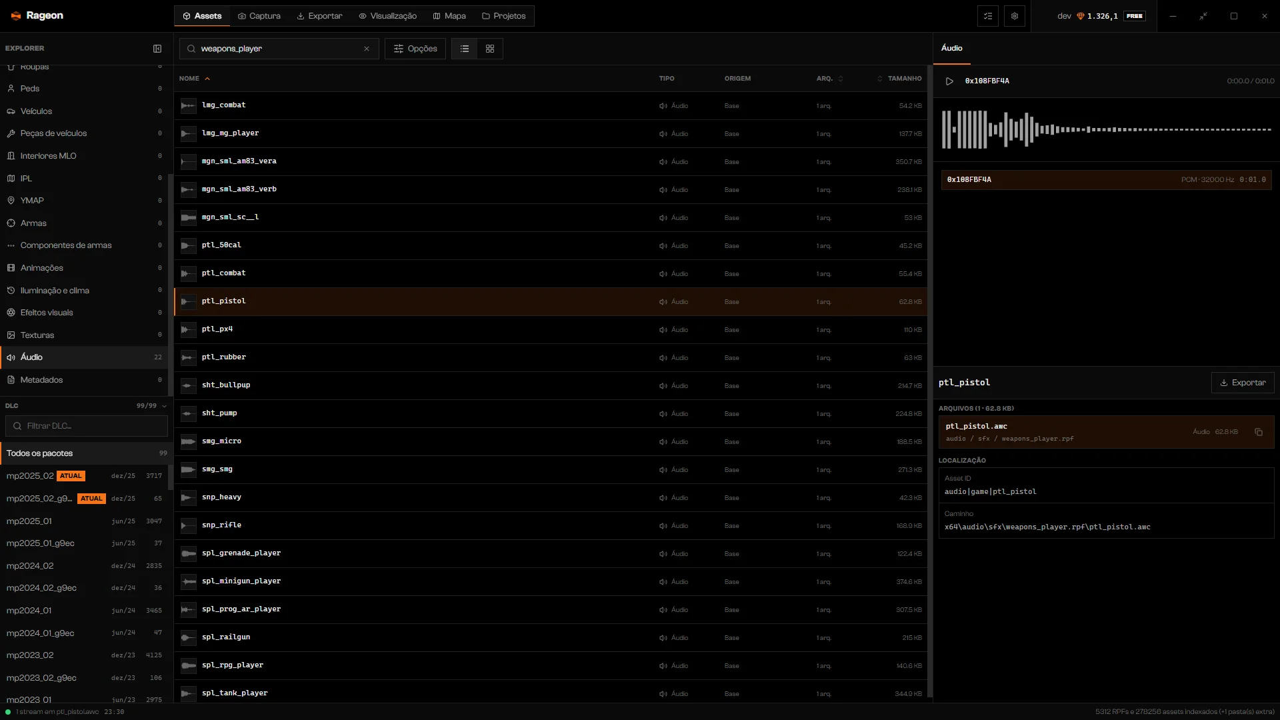Viewport: 1280px width, 720px height.
Task: Select Todos os pacotes DLC entry
Action: tap(87, 453)
